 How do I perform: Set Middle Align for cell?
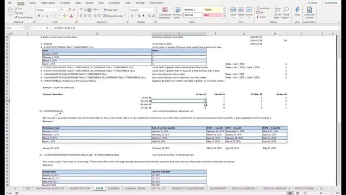coord(85,10)
